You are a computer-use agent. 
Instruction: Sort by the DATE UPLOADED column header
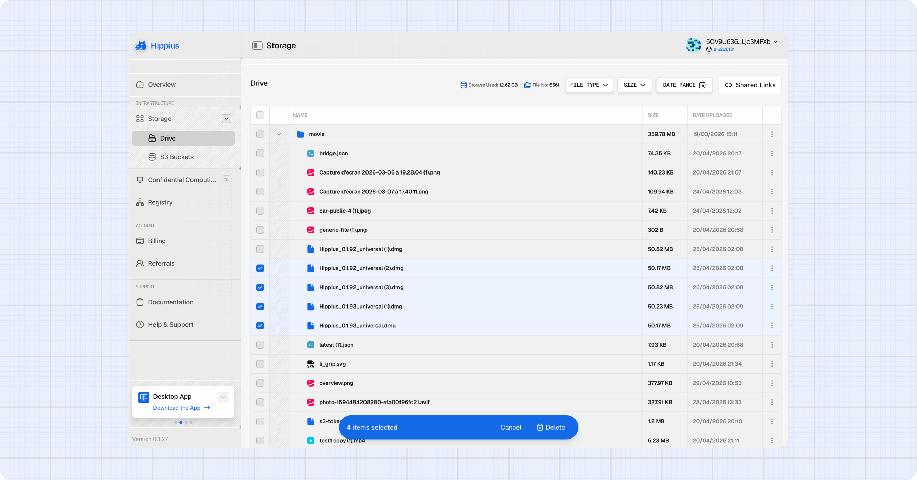click(x=712, y=115)
